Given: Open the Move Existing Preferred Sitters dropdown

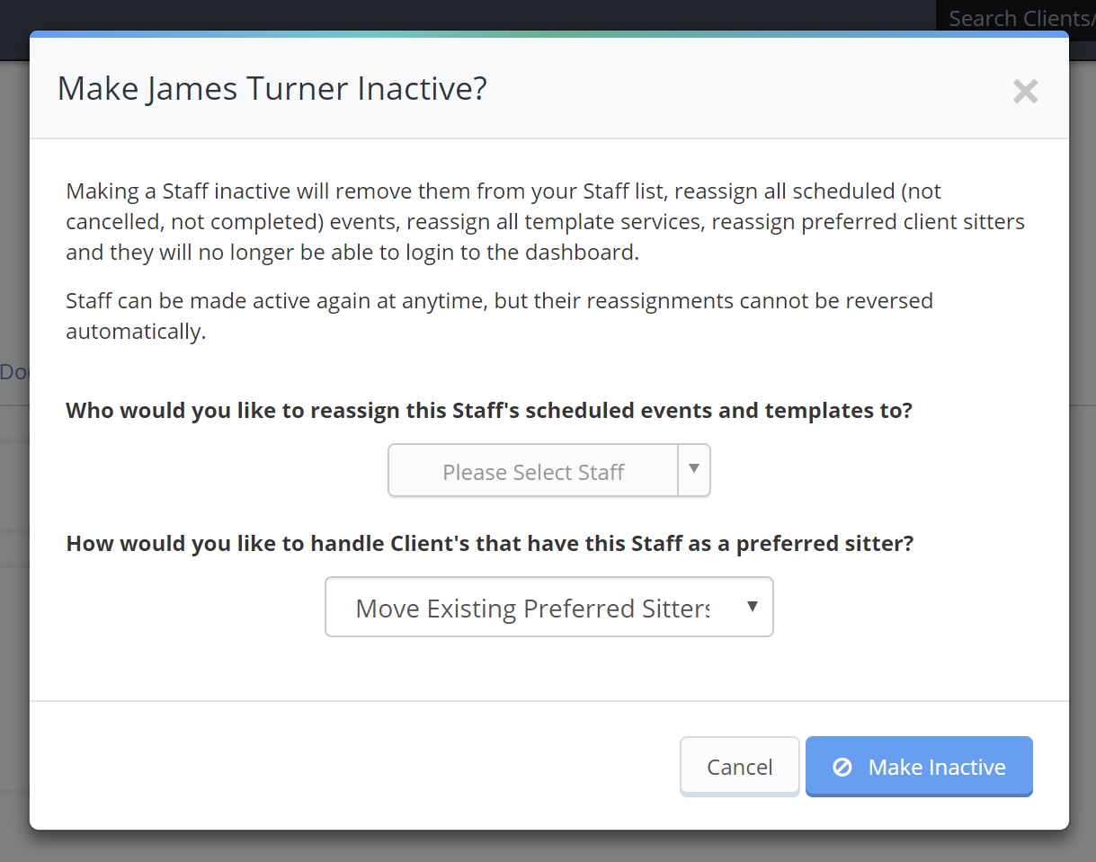Looking at the screenshot, I should point(548,607).
